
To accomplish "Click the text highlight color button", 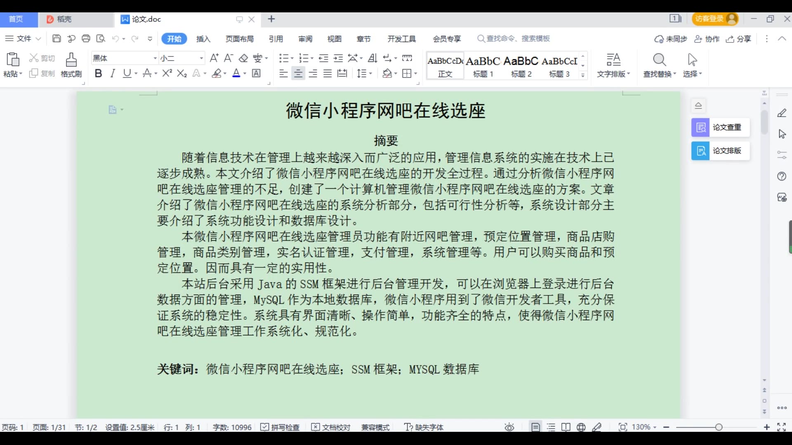I will (217, 73).
